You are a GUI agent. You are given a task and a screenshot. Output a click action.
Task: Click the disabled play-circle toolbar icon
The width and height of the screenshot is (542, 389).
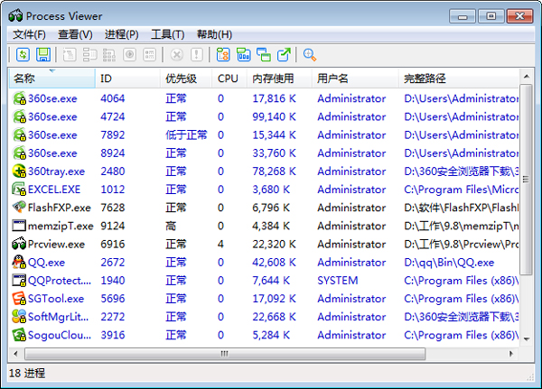[129, 54]
